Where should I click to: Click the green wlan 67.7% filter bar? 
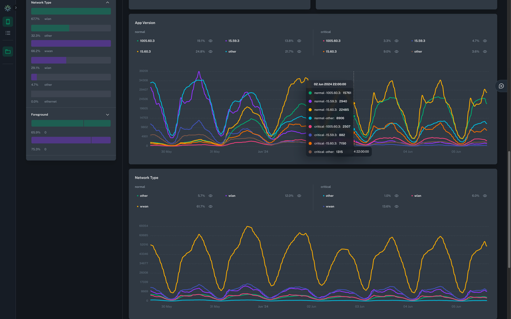coord(71,12)
